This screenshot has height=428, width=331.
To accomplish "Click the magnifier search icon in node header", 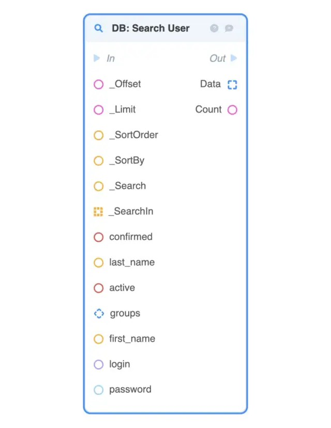I will [98, 28].
